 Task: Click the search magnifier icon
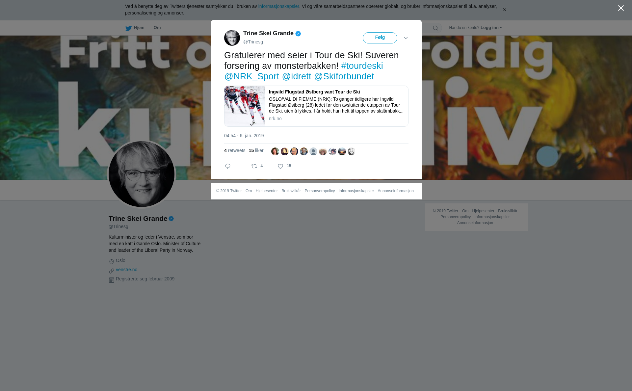[x=435, y=28]
